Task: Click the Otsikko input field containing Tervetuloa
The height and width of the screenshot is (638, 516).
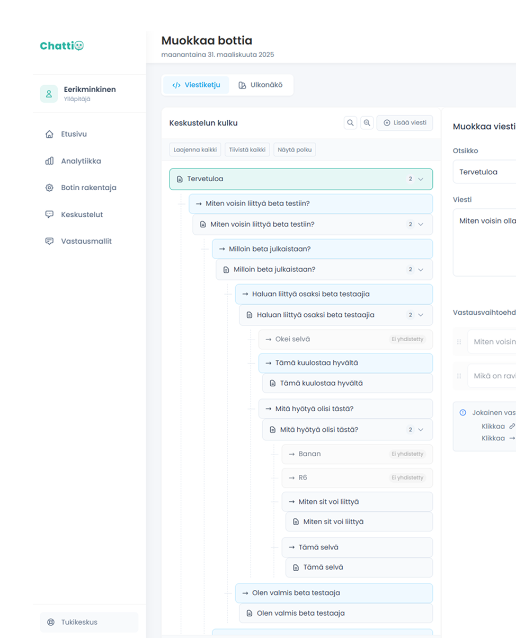Action: tap(483, 172)
